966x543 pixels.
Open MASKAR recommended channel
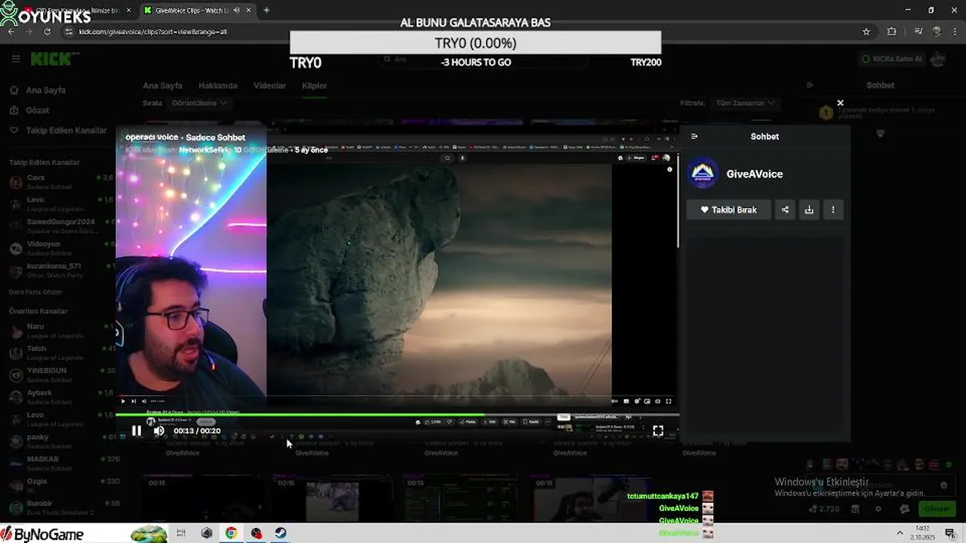[x=60, y=462]
